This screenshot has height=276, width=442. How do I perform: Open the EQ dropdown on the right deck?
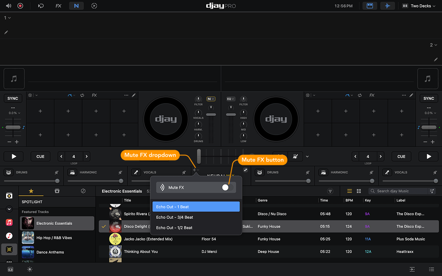click(231, 99)
